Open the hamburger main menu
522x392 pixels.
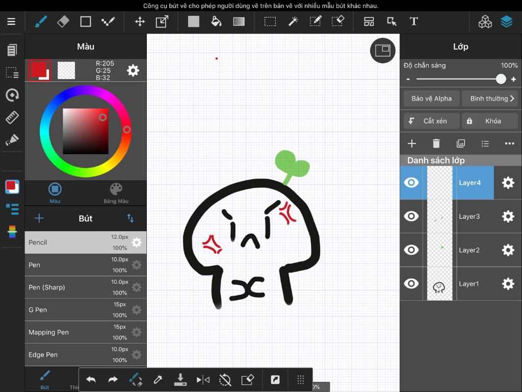pyautogui.click(x=11, y=21)
